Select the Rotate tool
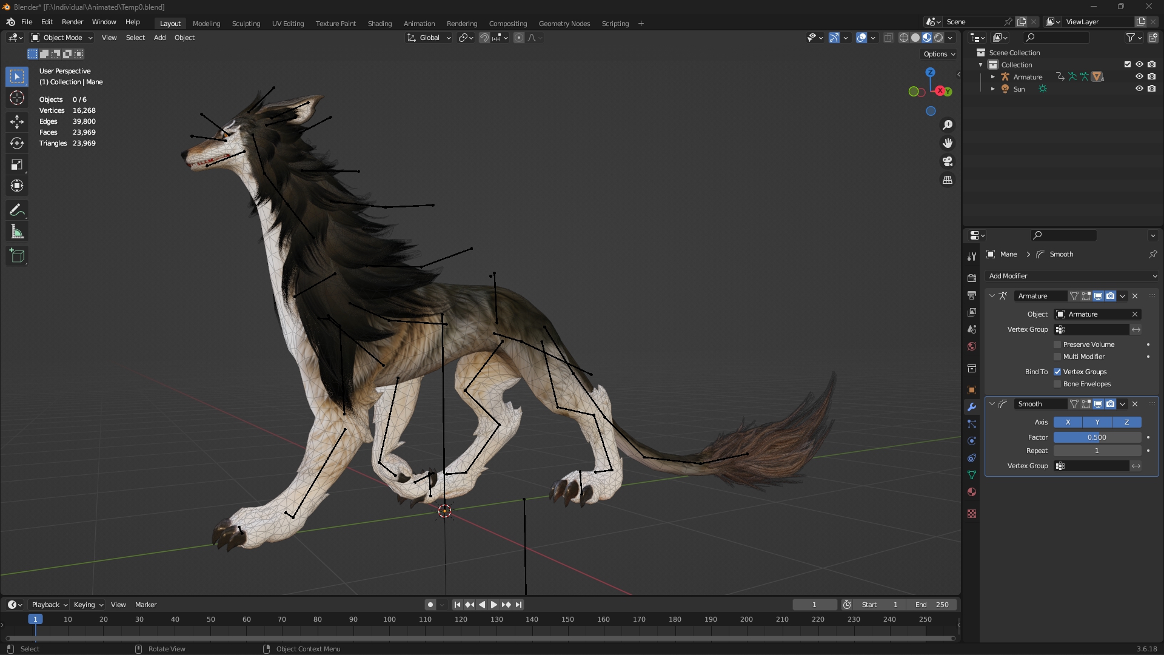 [x=17, y=143]
